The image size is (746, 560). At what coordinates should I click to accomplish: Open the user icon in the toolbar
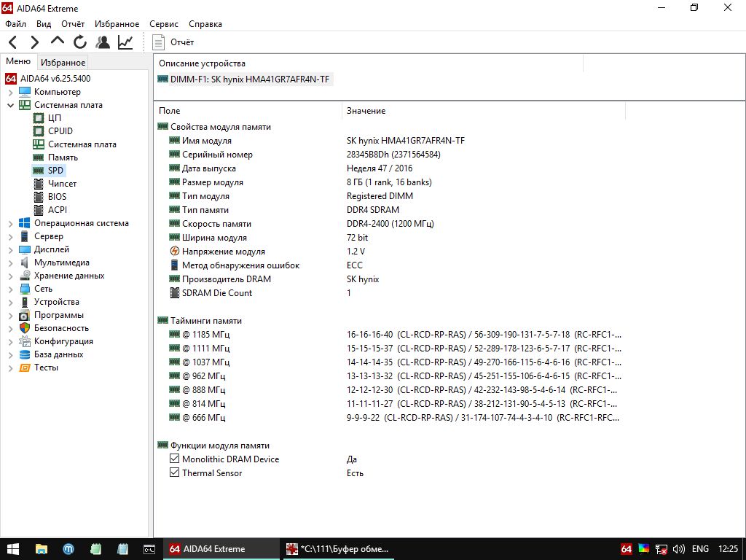pyautogui.click(x=102, y=42)
